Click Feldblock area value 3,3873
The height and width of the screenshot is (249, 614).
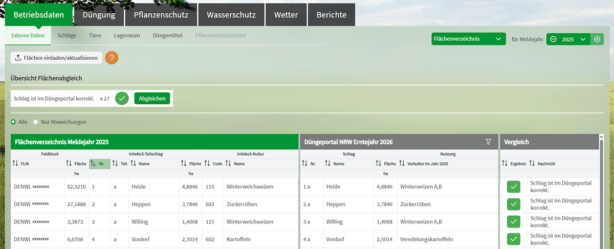75,221
